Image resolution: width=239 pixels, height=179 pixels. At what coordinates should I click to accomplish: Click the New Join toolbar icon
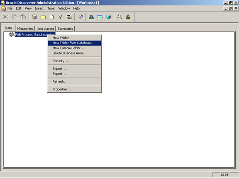click(x=69, y=17)
